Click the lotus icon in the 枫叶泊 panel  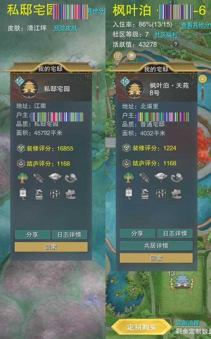pos(176,194)
